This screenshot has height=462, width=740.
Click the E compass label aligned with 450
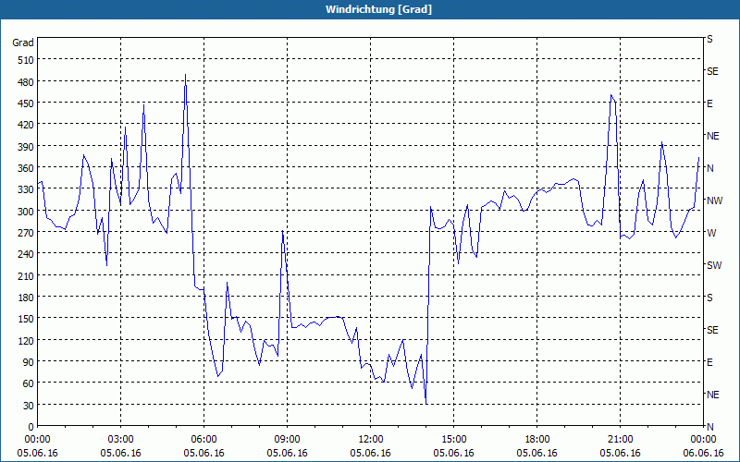[x=709, y=103]
